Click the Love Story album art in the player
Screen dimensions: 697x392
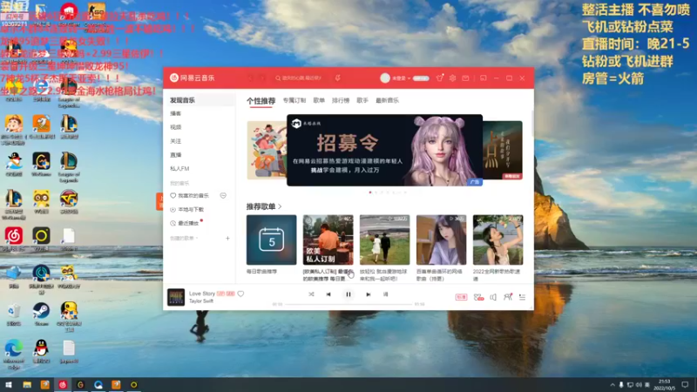click(x=176, y=297)
